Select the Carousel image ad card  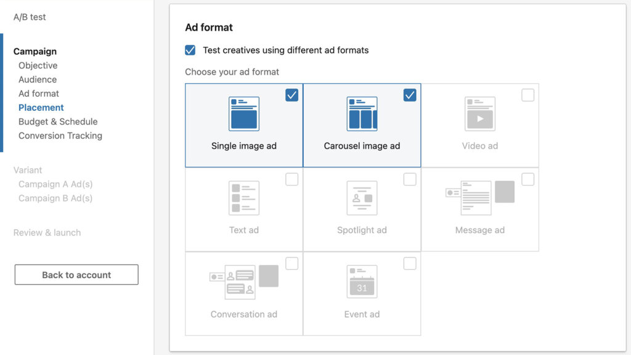click(362, 125)
